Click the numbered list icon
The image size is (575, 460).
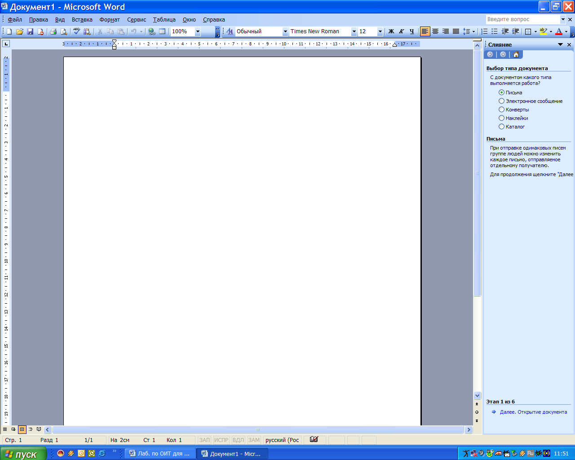[x=484, y=31]
